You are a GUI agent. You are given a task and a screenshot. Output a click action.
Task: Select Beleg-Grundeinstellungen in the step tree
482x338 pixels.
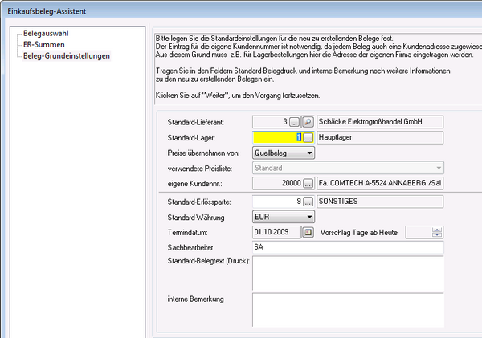click(67, 56)
